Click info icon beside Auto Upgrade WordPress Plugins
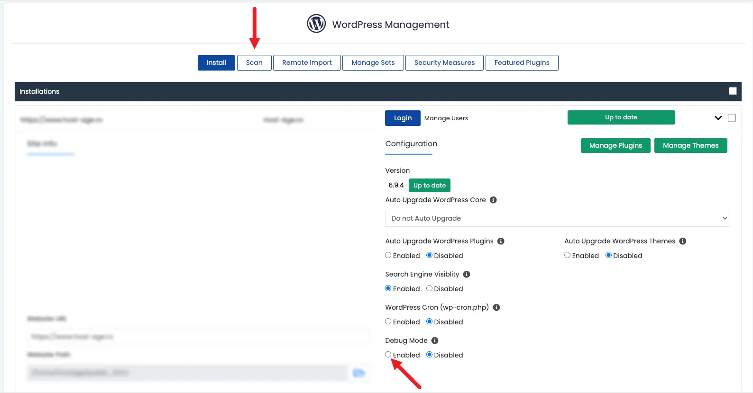 [501, 241]
